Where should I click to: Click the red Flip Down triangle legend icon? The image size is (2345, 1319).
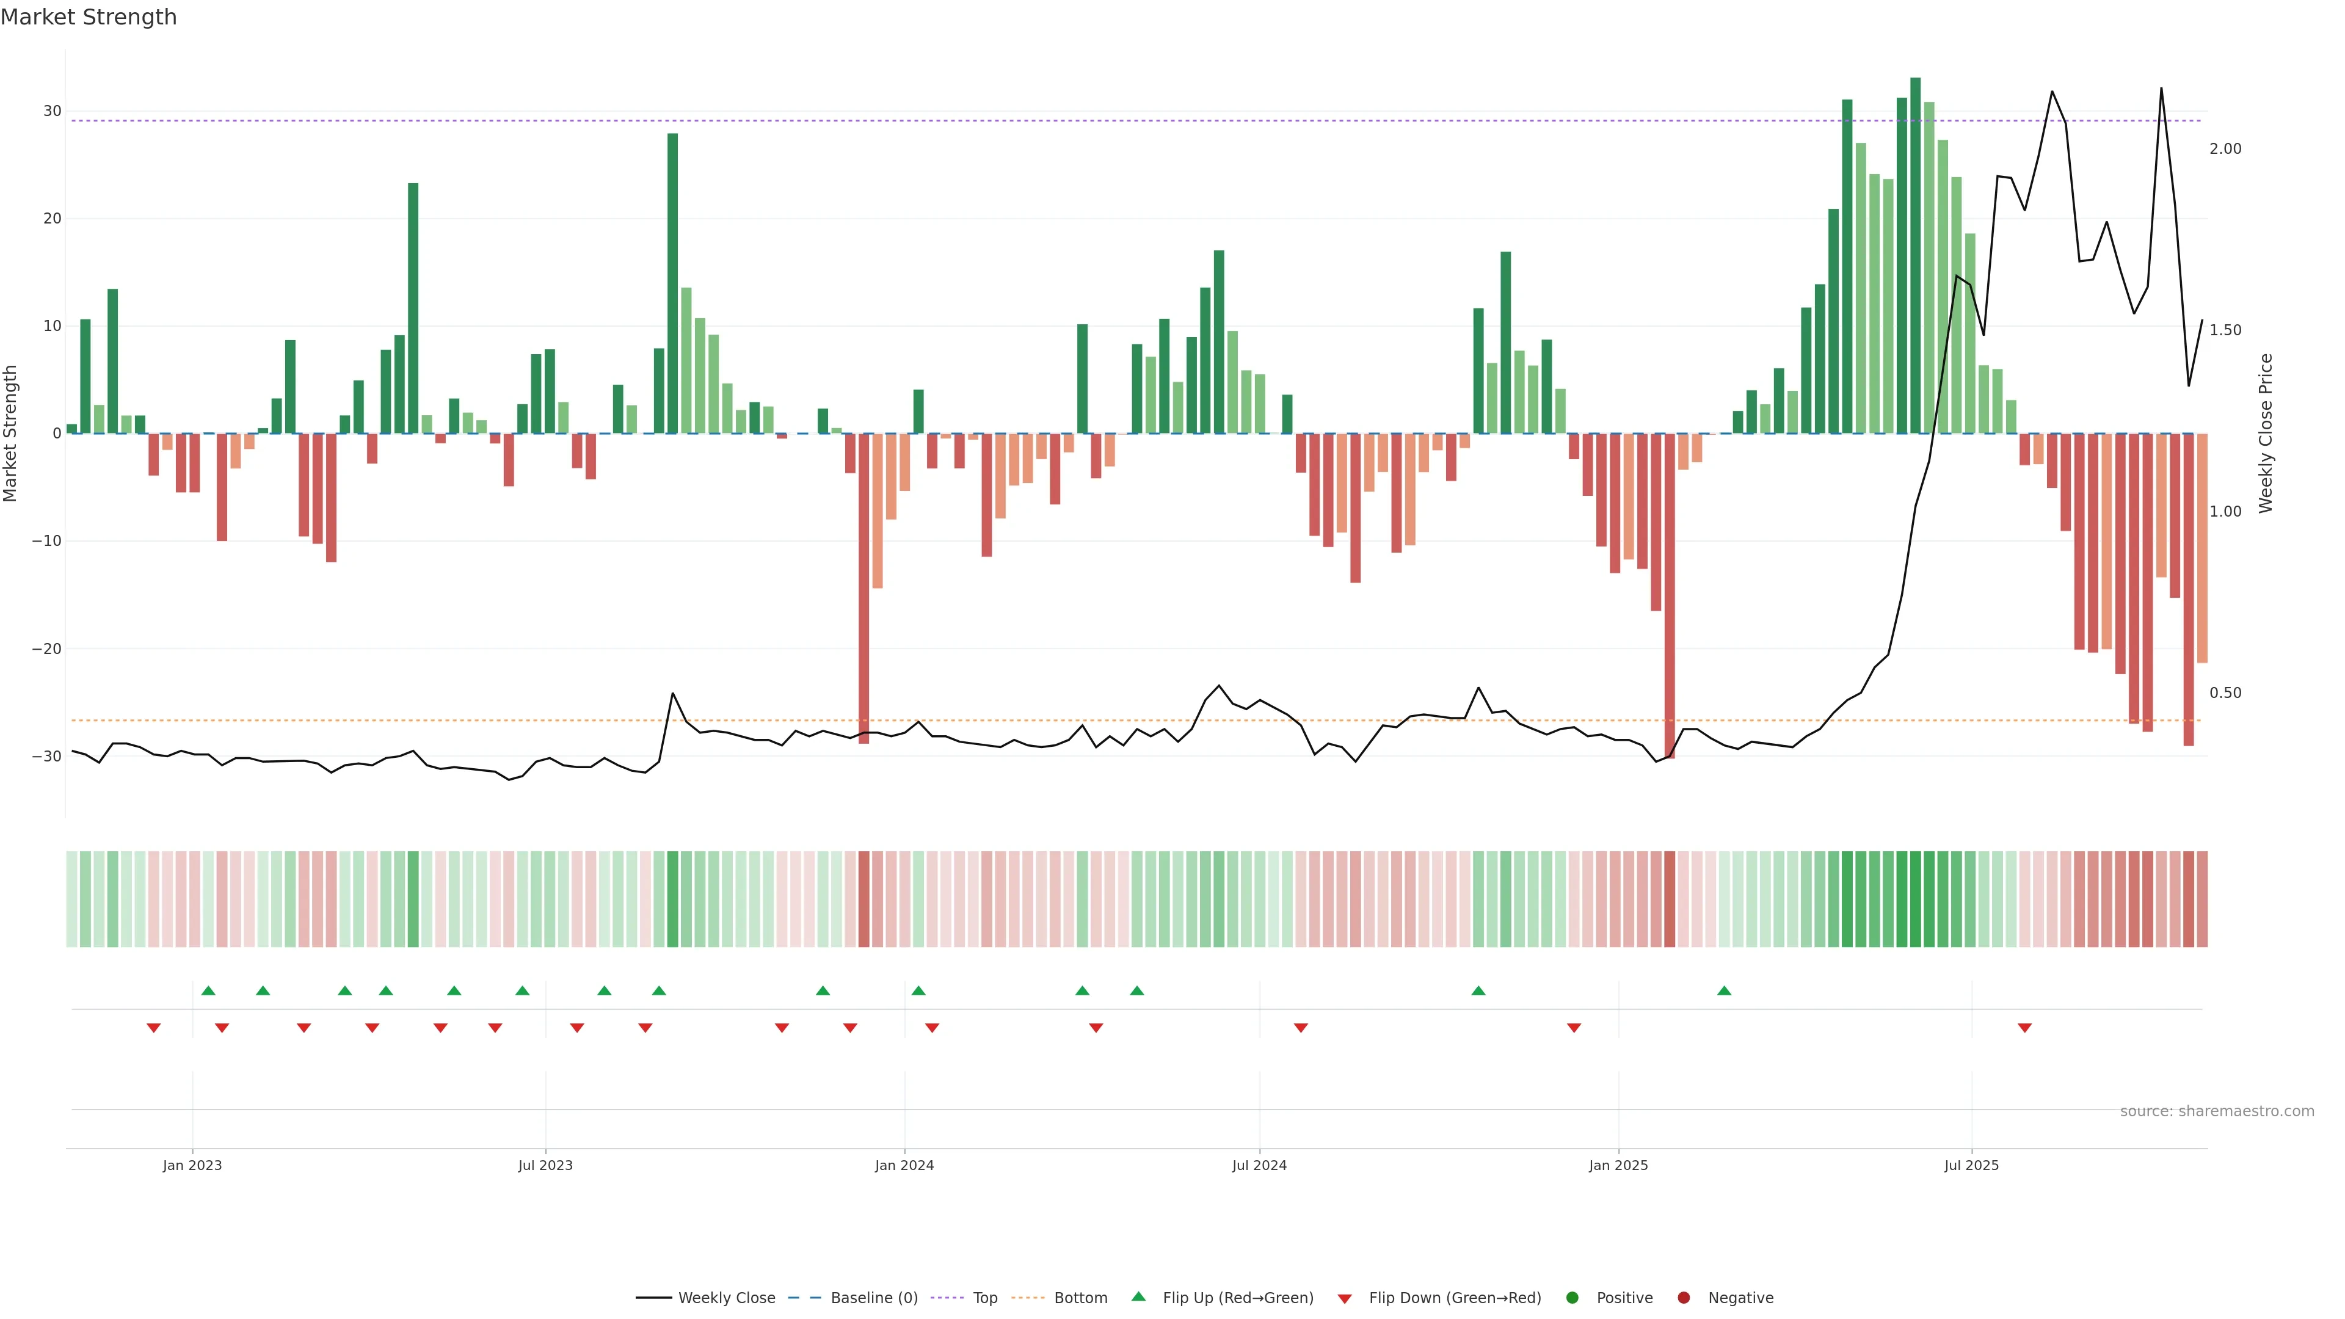coord(1345,1298)
